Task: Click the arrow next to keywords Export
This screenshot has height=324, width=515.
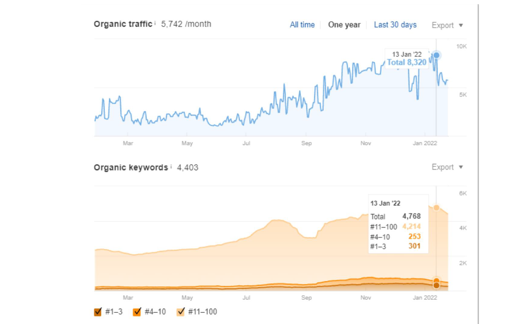Action: [461, 167]
